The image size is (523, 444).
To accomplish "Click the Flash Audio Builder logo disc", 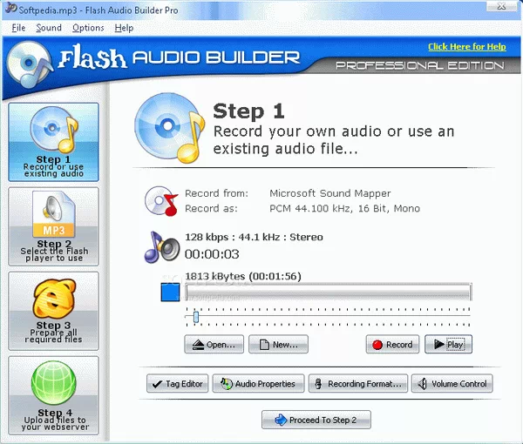I will click(x=30, y=64).
